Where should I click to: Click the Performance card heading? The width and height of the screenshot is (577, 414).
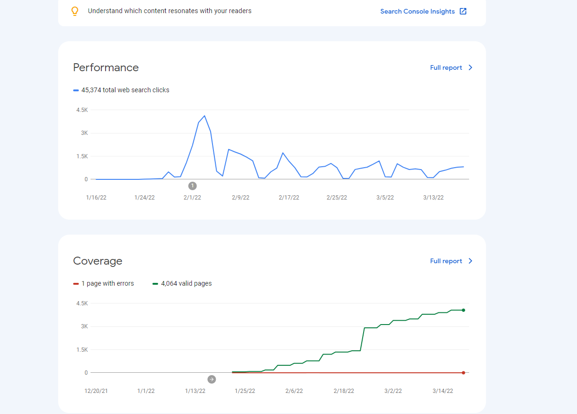pos(106,67)
